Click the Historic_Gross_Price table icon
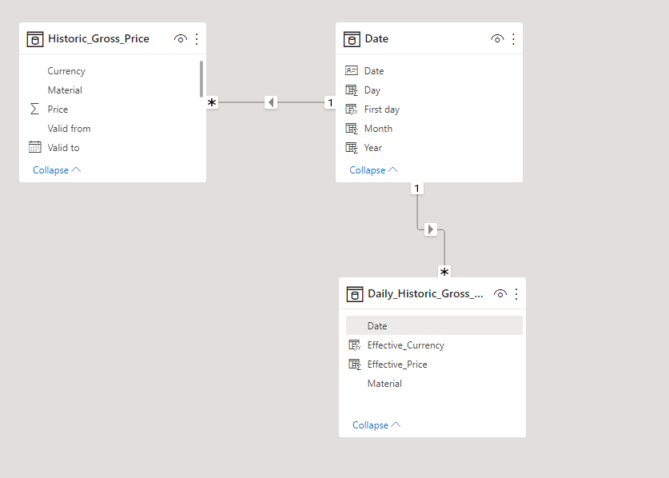This screenshot has height=478, width=669. tap(34, 39)
